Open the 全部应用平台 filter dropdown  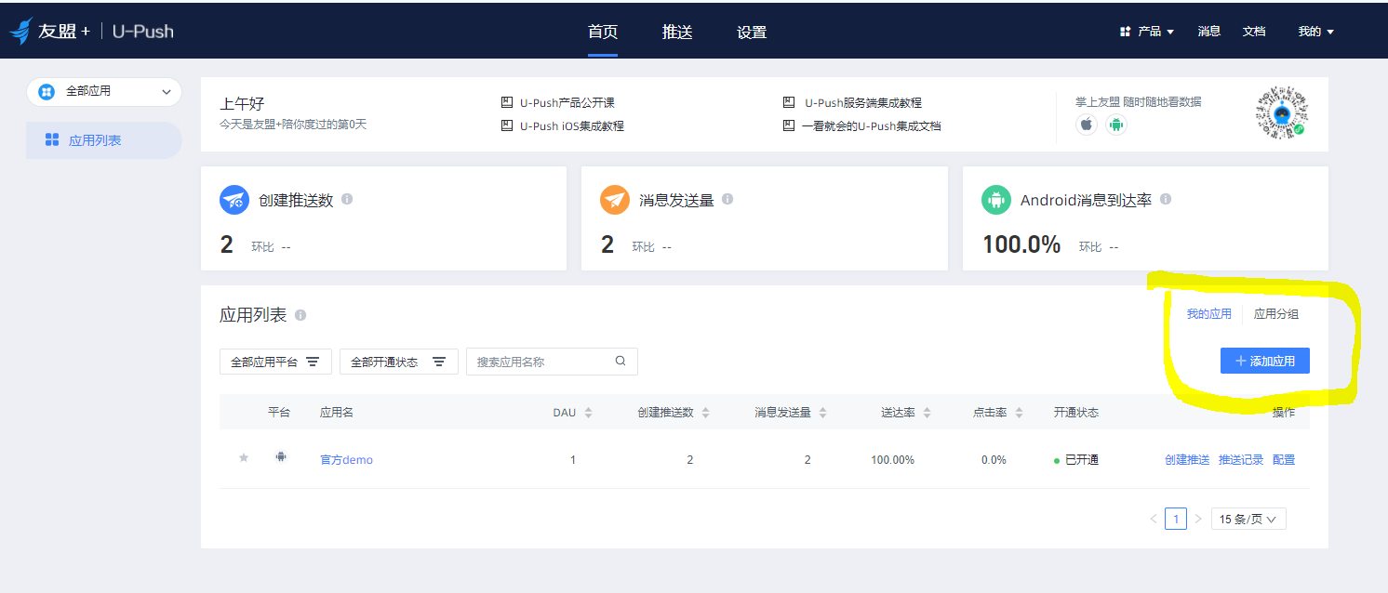point(275,362)
